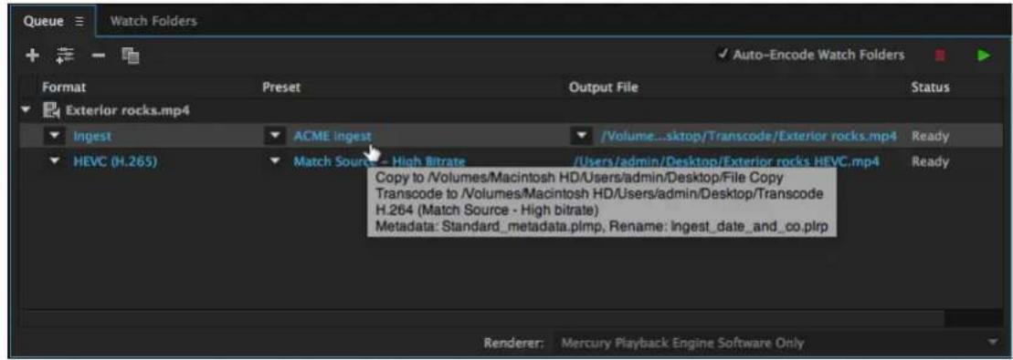This screenshot has width=1013, height=360.
Task: Open the HEVC (H.265) format dropdown arrow
Action: coord(56,161)
